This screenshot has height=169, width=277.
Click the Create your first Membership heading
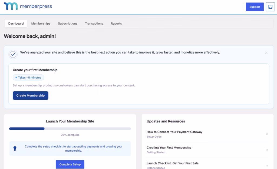point(35,70)
